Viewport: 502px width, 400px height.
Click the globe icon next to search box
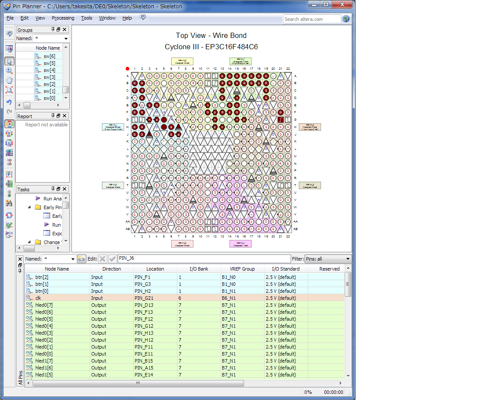(346, 19)
